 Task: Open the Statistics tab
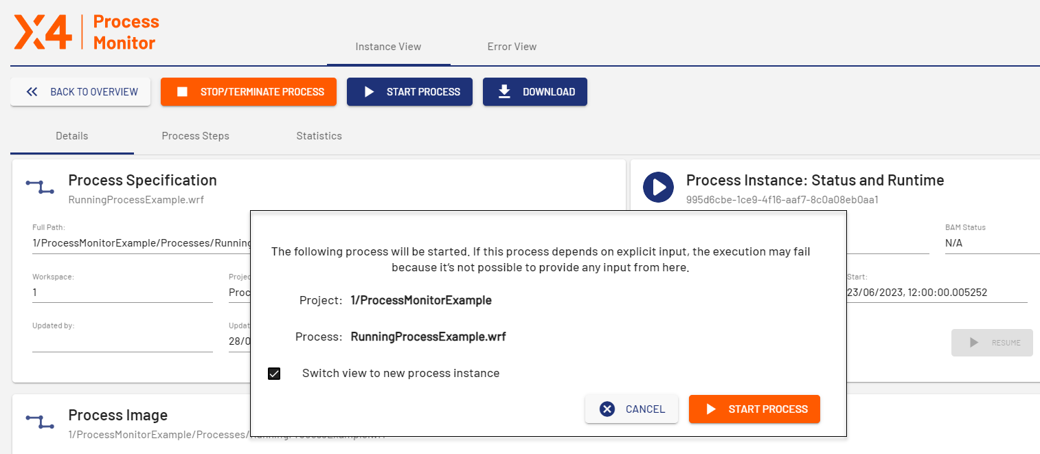pyautogui.click(x=319, y=136)
